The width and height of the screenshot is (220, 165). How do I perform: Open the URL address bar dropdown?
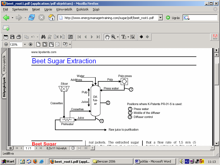(160, 18)
